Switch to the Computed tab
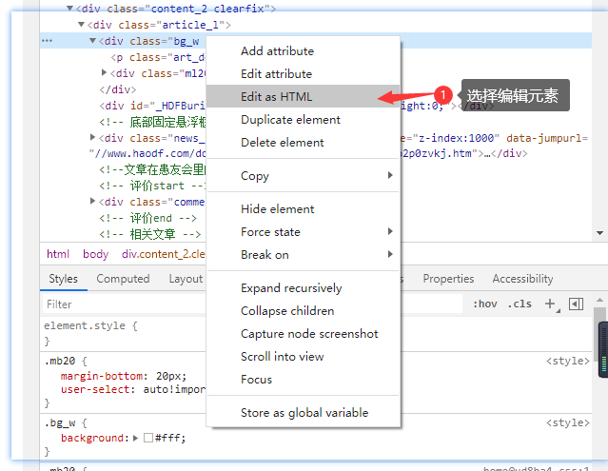The width and height of the screenshot is (608, 471). pos(123,279)
